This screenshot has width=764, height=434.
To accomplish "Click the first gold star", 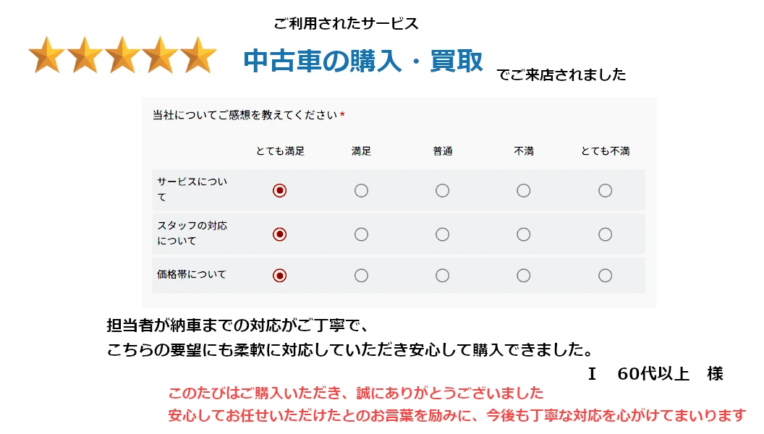I will (47, 56).
